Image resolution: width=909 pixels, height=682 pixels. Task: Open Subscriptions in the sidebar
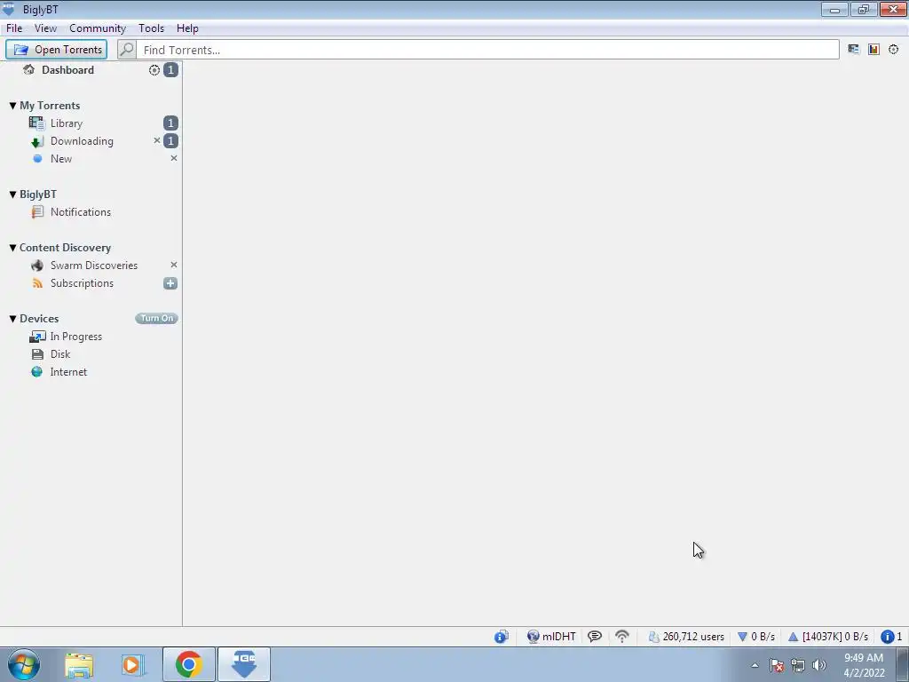(x=82, y=283)
